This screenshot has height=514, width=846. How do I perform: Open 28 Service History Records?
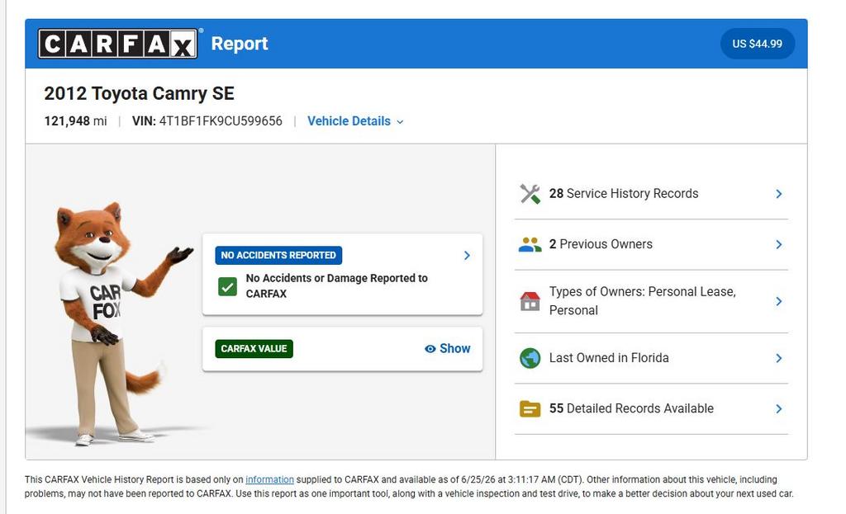pyautogui.click(x=651, y=194)
